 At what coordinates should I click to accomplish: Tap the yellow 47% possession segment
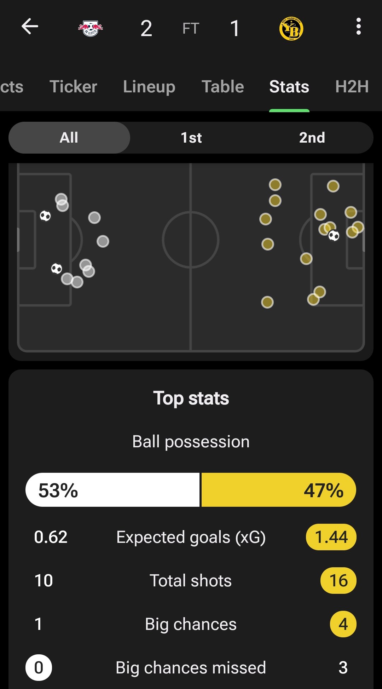click(x=279, y=490)
